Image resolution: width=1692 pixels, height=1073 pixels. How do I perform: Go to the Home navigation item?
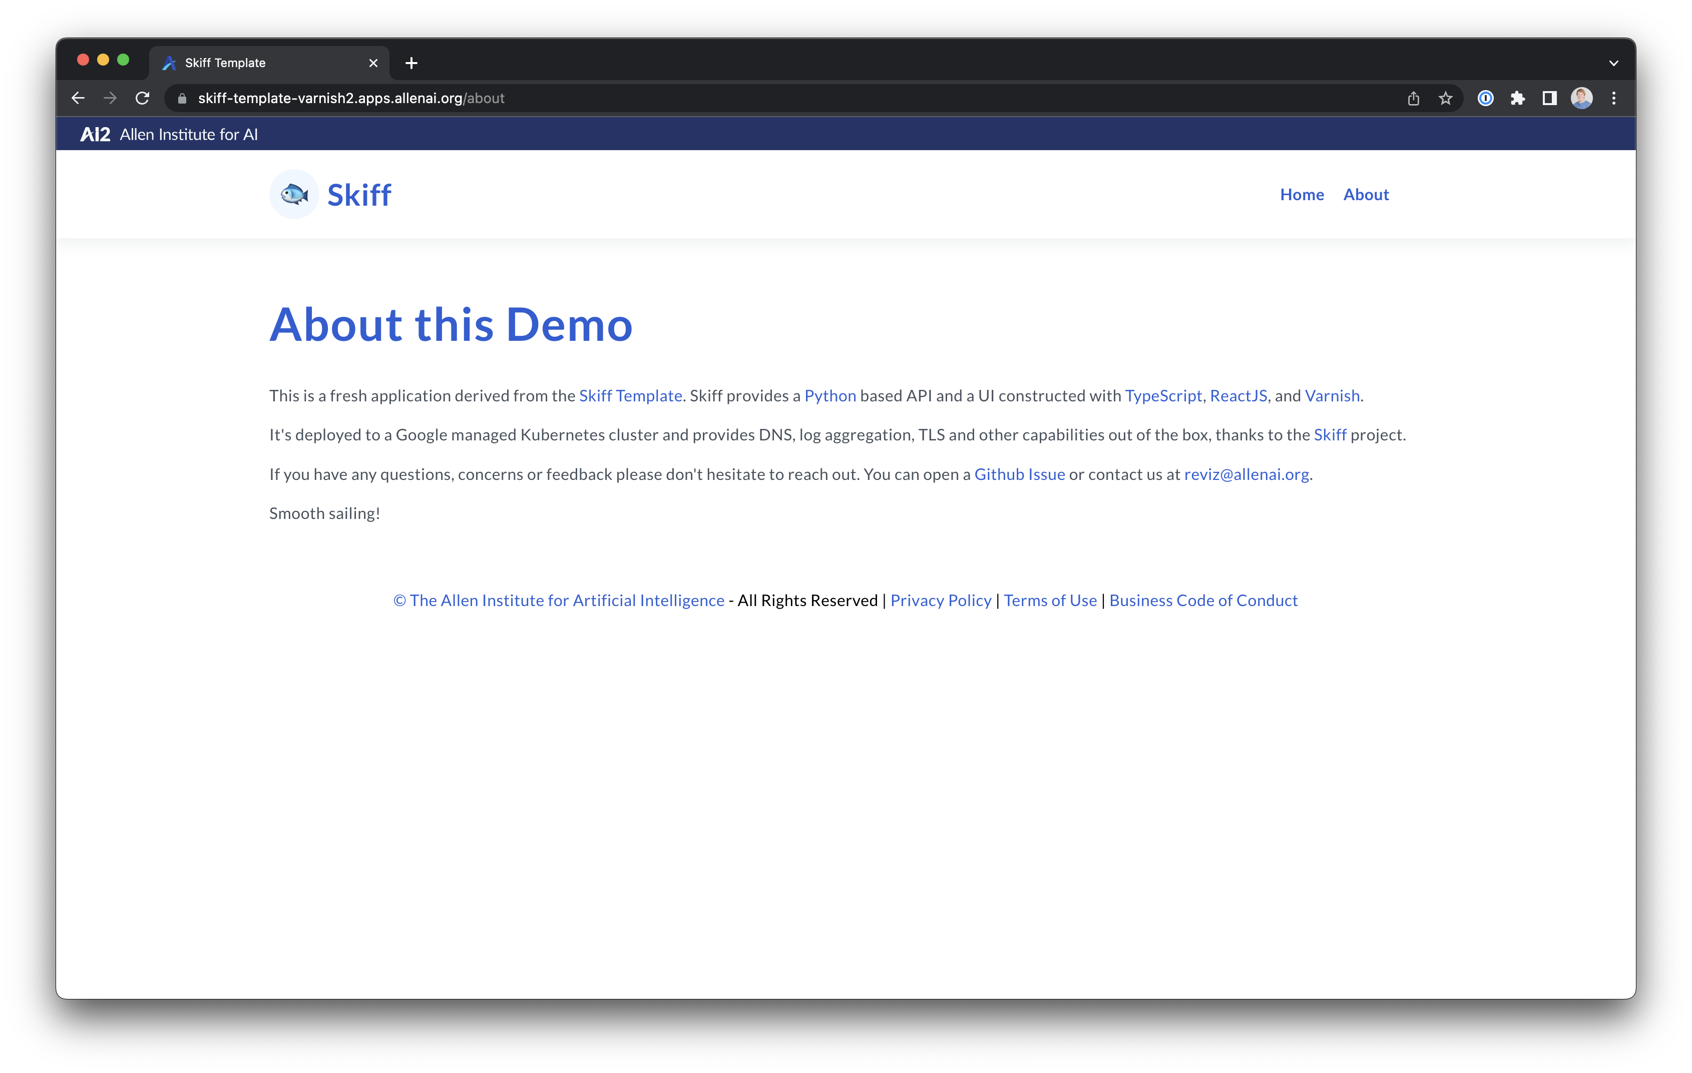pyautogui.click(x=1302, y=195)
